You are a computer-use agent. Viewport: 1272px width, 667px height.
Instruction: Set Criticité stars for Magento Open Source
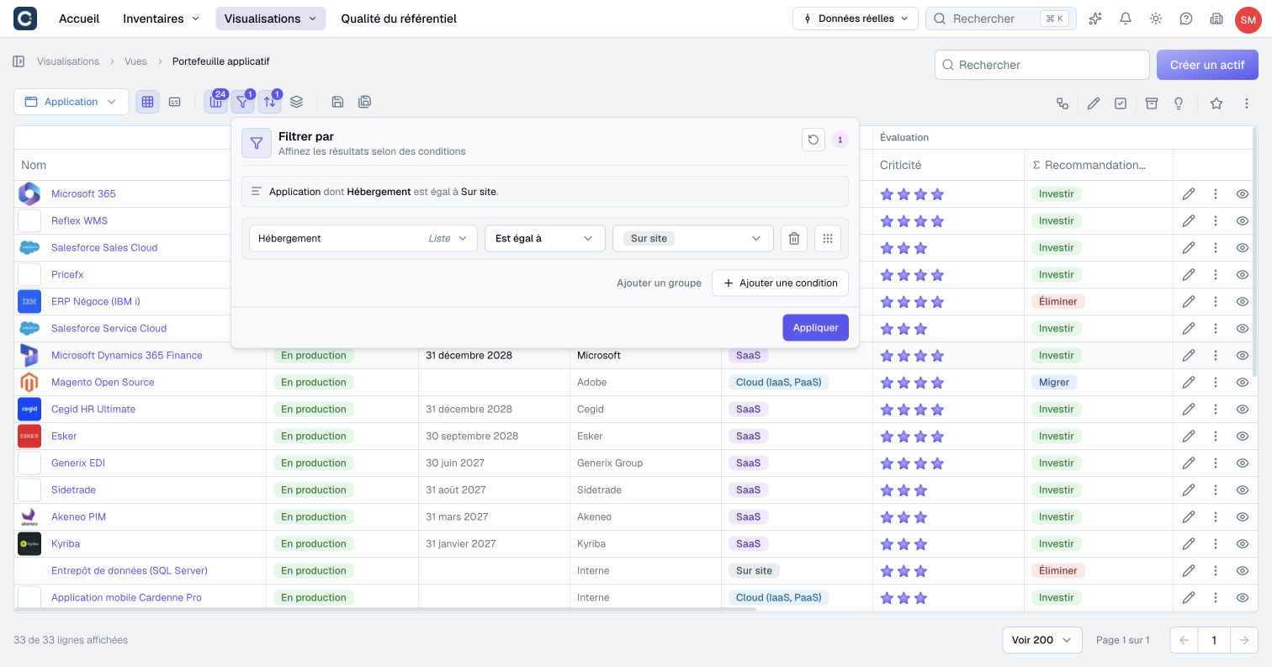pyautogui.click(x=912, y=382)
